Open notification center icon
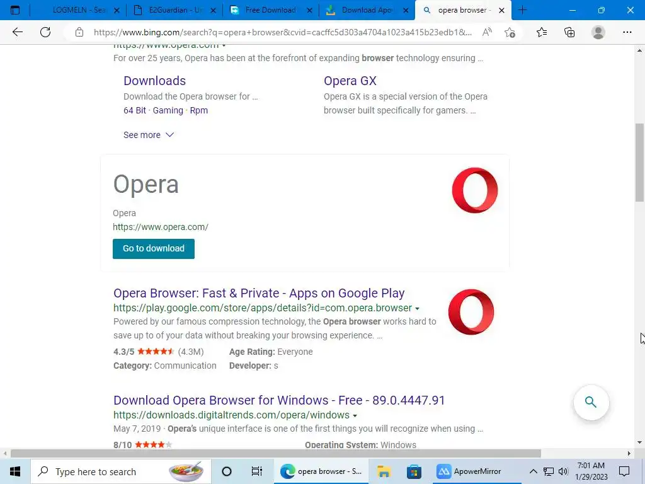Image resolution: width=645 pixels, height=484 pixels. tap(624, 471)
